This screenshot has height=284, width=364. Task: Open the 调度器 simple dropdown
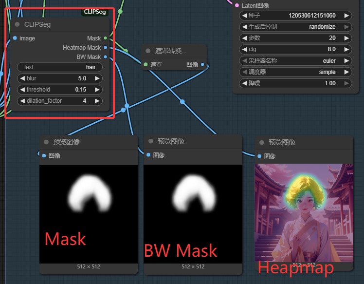295,72
